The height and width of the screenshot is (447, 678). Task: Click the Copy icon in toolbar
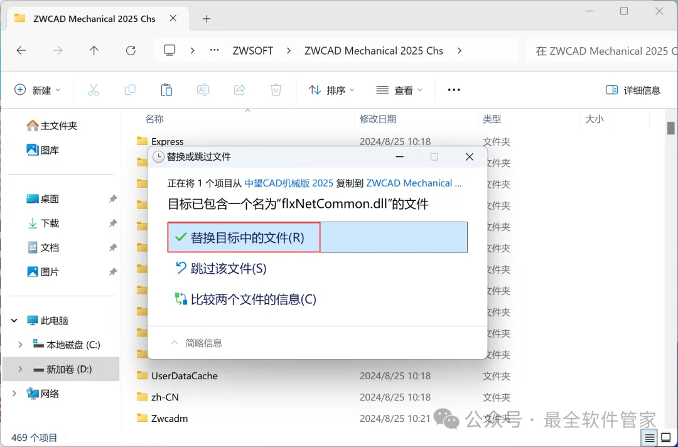point(130,90)
